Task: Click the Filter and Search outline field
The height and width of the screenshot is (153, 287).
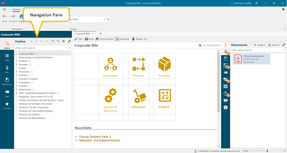Action: pos(40,48)
